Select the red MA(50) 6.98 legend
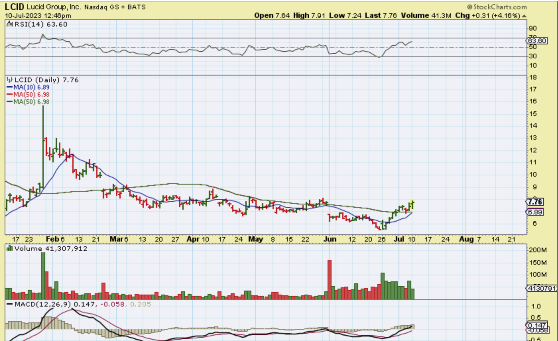Image resolution: width=558 pixels, height=341 pixels. point(28,94)
